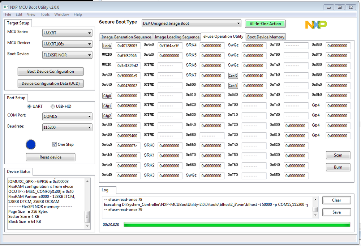Click the Conf0 field showing 0x00000040

click(254, 76)
